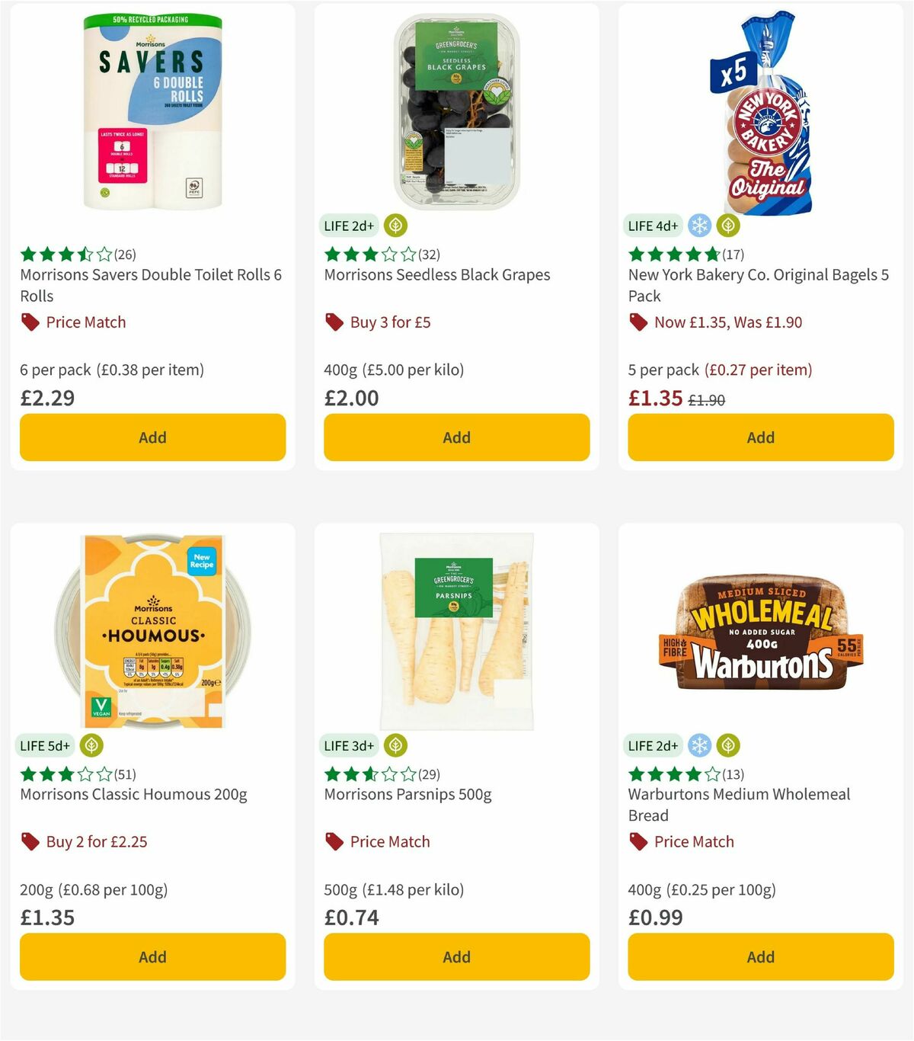The height and width of the screenshot is (1041, 914).
Task: Click the star rating on the grapes product
Action: click(368, 255)
